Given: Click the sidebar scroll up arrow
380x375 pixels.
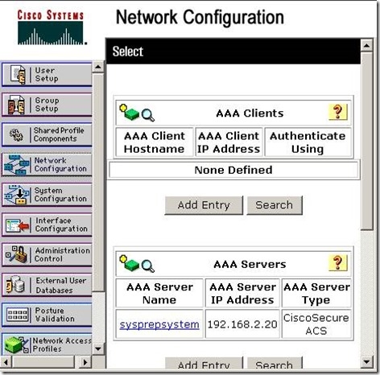Looking at the screenshot, I should click(x=98, y=67).
